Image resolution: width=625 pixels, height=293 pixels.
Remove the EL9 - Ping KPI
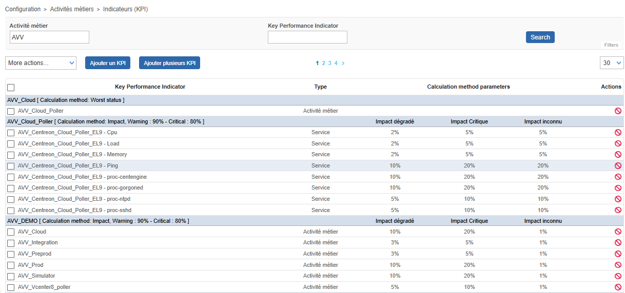point(618,166)
